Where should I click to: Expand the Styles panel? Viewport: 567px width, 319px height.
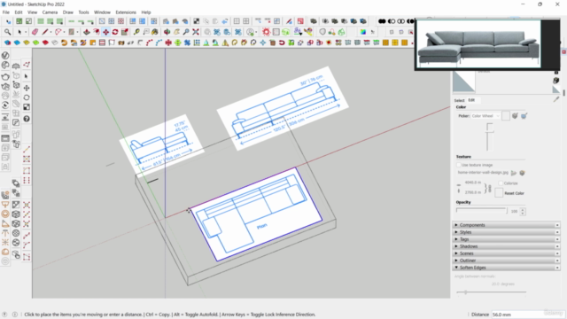click(x=506, y=232)
